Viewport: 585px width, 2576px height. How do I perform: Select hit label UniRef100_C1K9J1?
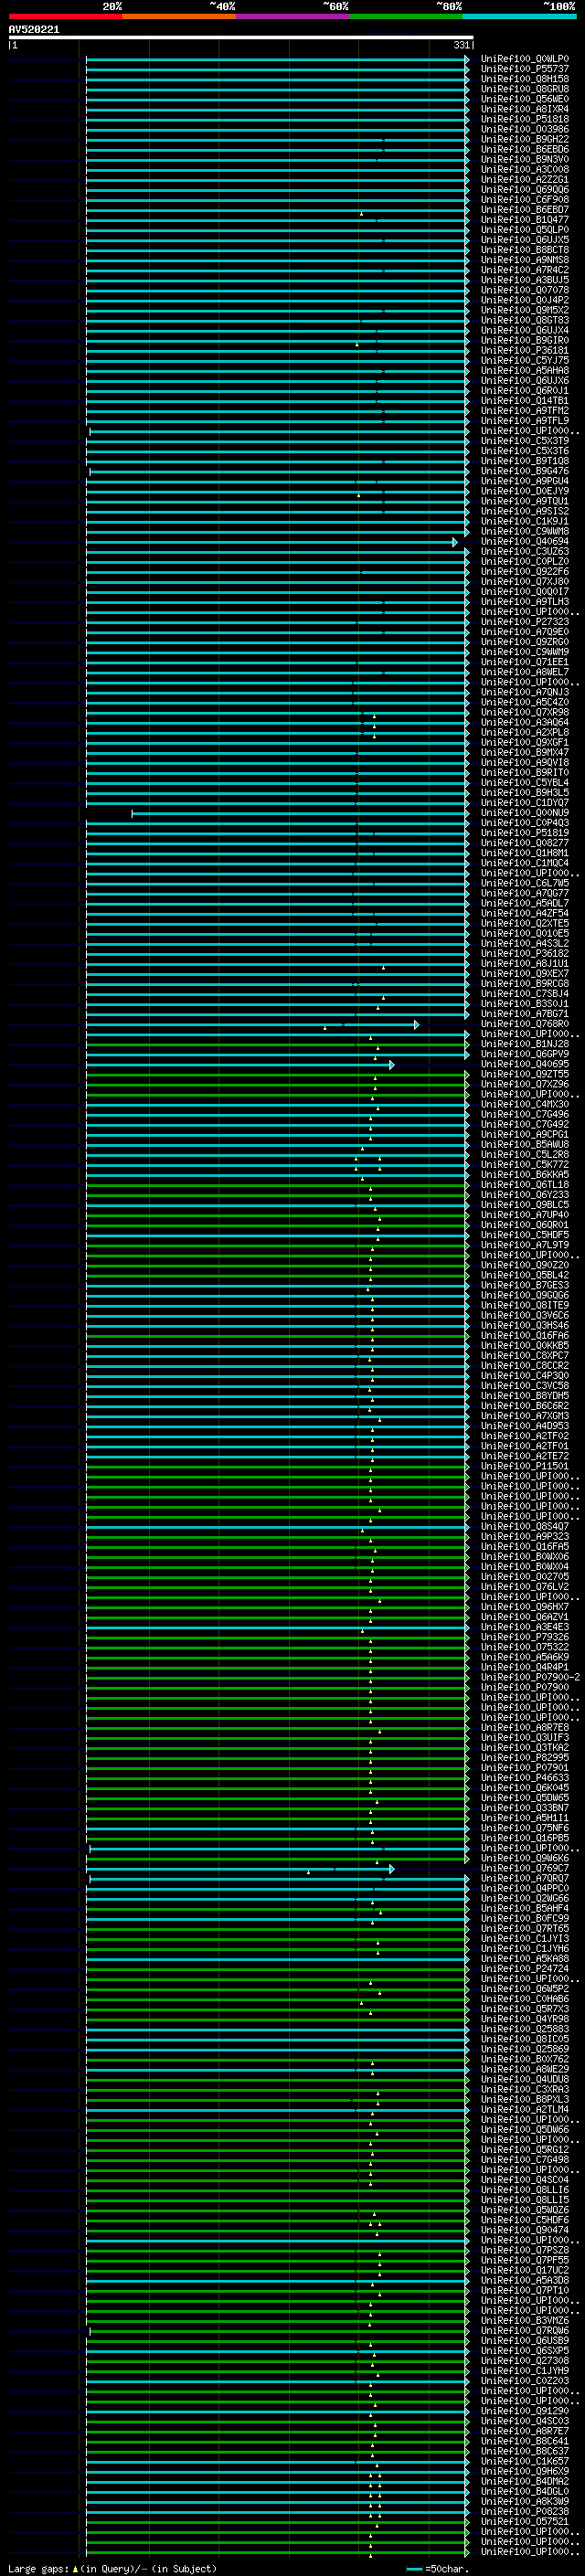[x=525, y=521]
